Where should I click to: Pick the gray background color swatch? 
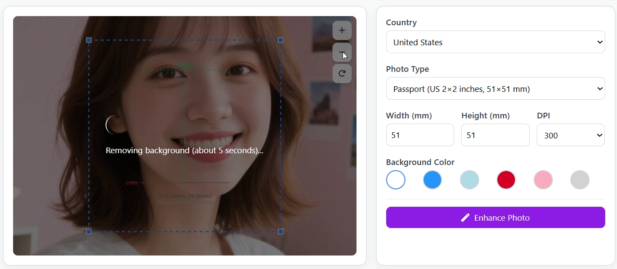580,180
